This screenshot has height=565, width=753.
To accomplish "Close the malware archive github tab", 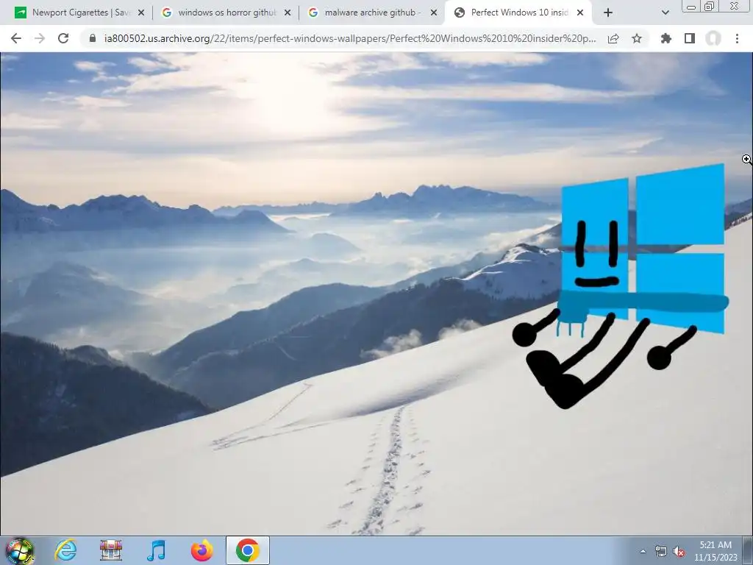I will 434,13.
